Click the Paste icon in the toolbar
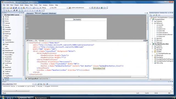 coord(24,8)
